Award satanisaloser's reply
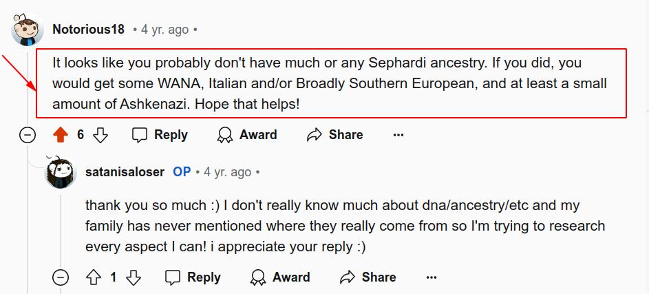The height and width of the screenshot is (294, 649). [x=279, y=277]
